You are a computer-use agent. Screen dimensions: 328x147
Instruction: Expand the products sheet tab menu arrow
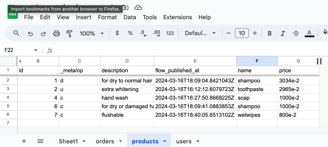(165, 141)
